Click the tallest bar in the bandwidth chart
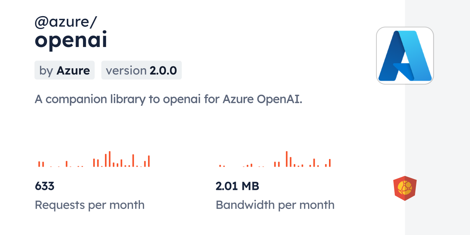470x235 pixels. [287, 159]
